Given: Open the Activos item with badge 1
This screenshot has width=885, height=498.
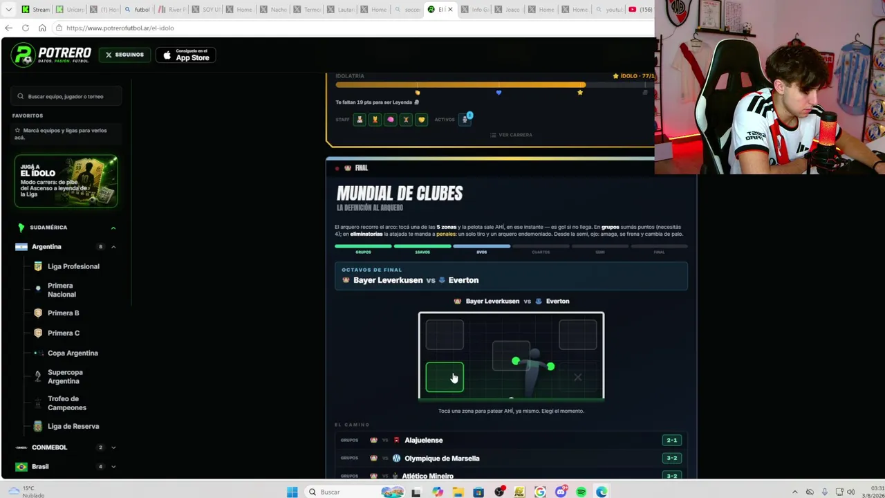Looking at the screenshot, I should pyautogui.click(x=465, y=119).
